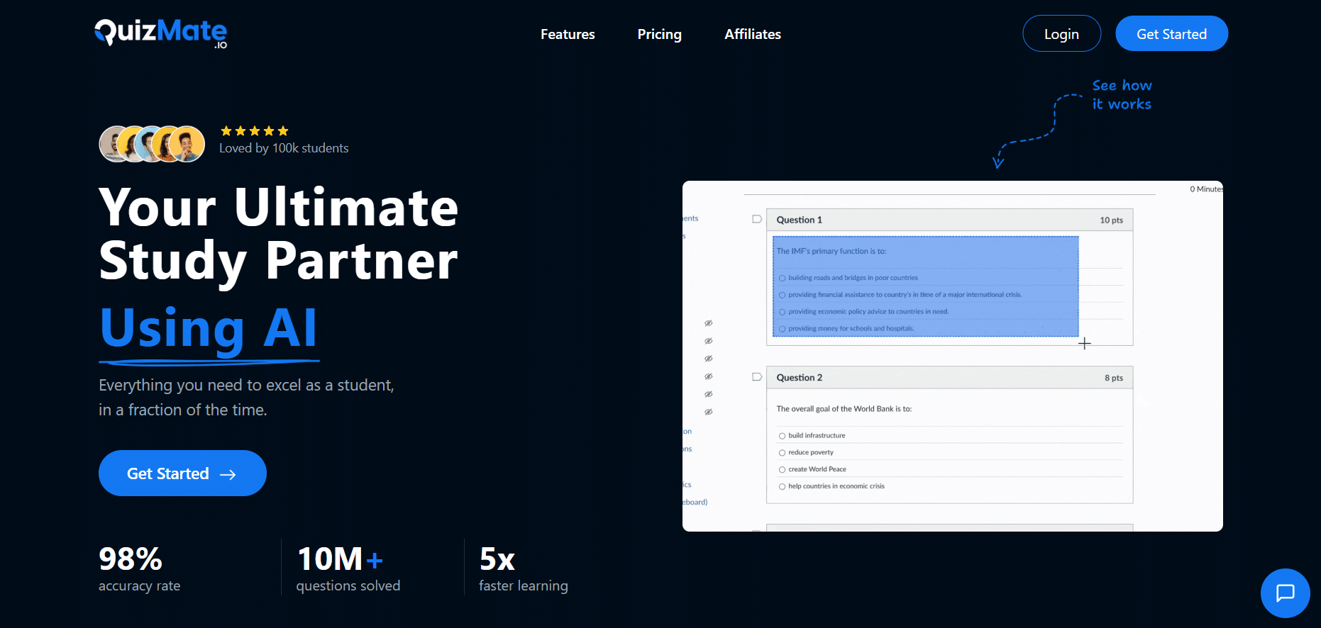Click "Everything you need to excel" tagline
This screenshot has width=1321, height=628.
tap(246, 397)
